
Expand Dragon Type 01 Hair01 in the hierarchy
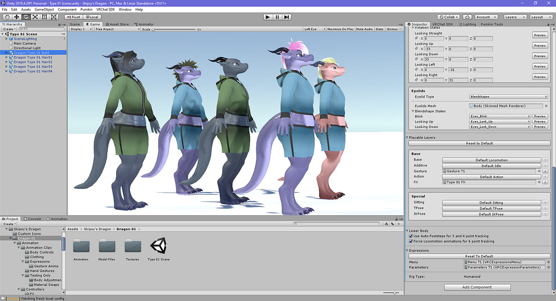[7, 58]
